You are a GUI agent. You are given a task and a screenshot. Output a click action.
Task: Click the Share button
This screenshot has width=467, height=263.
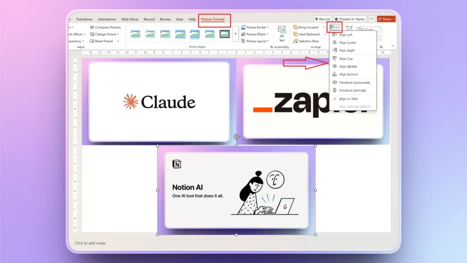(386, 19)
